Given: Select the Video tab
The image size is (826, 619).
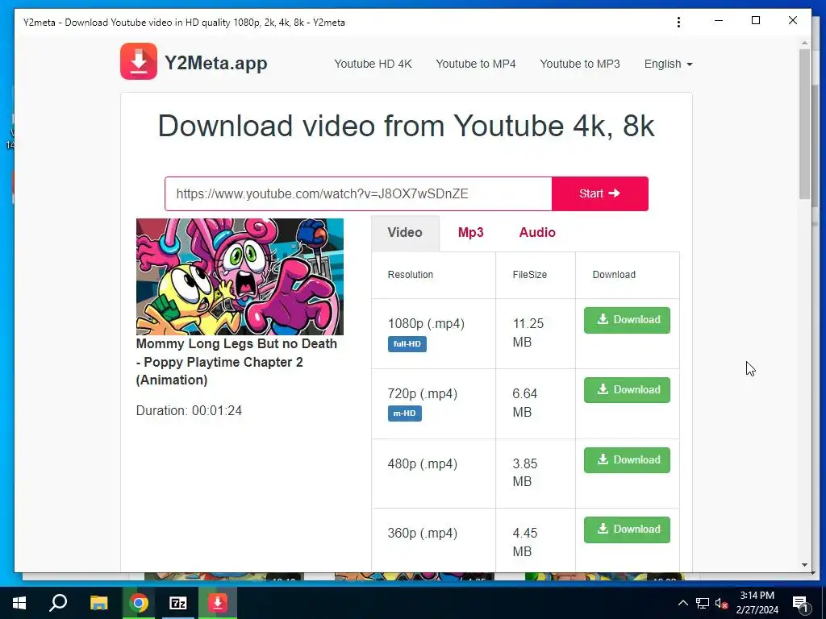Looking at the screenshot, I should [x=405, y=233].
